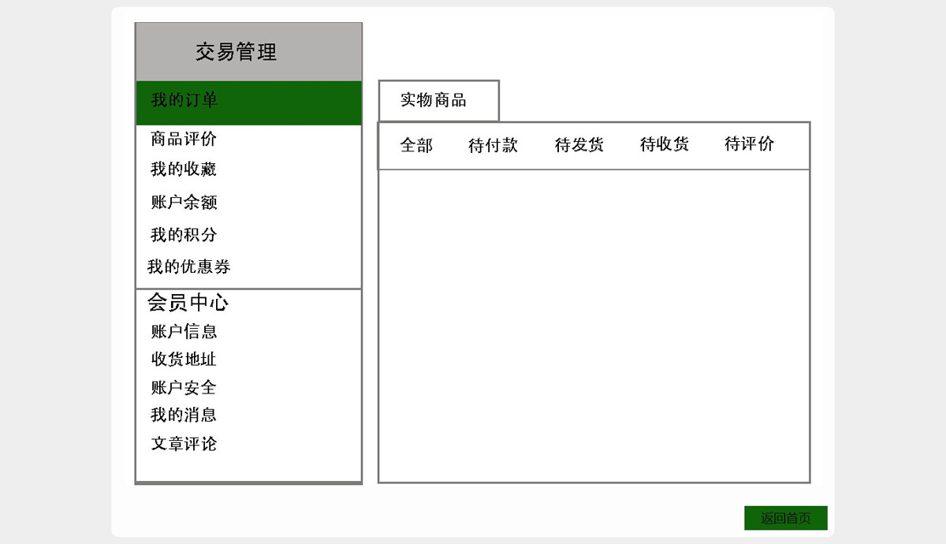Click the 返回首页 button
This screenshot has height=544, width=946.
[x=786, y=518]
